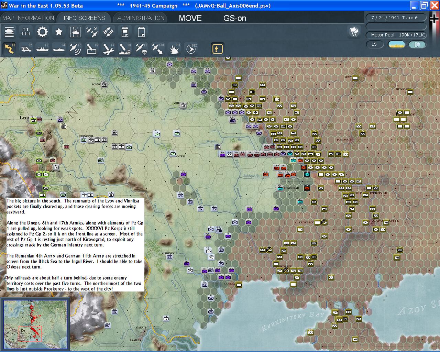Click the KRIVOI ROG city label
Viewport: 440px width, 352px height.
click(306, 222)
